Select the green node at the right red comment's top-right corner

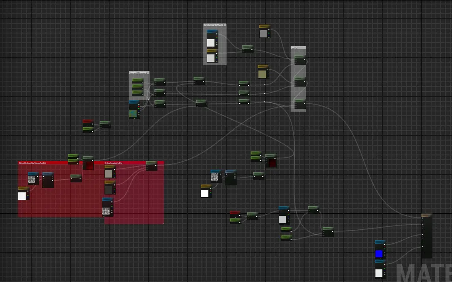point(152,166)
